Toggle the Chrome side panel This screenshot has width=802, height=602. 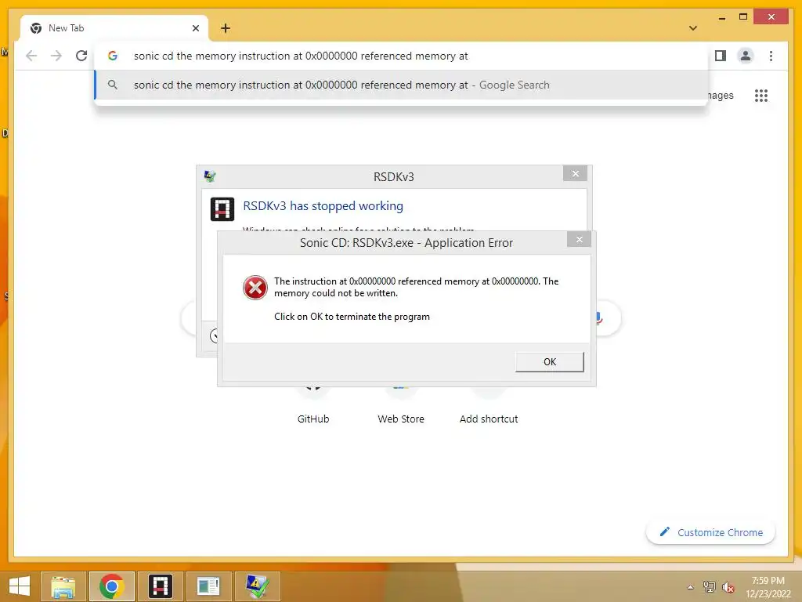pyautogui.click(x=721, y=56)
